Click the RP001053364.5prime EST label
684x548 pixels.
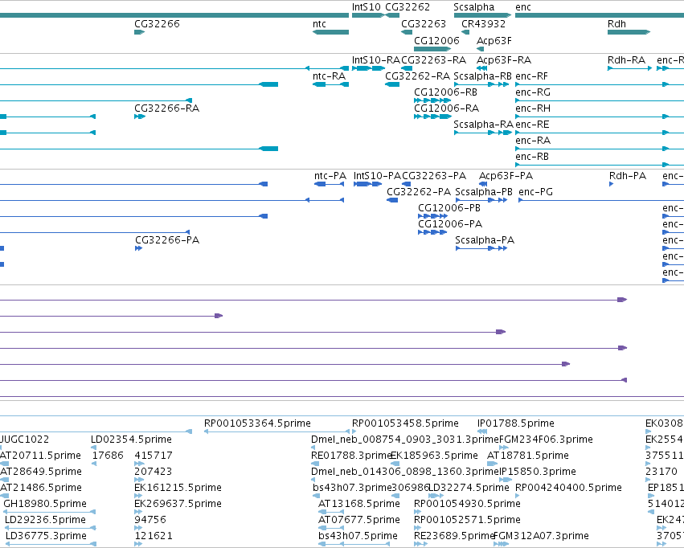point(257,423)
